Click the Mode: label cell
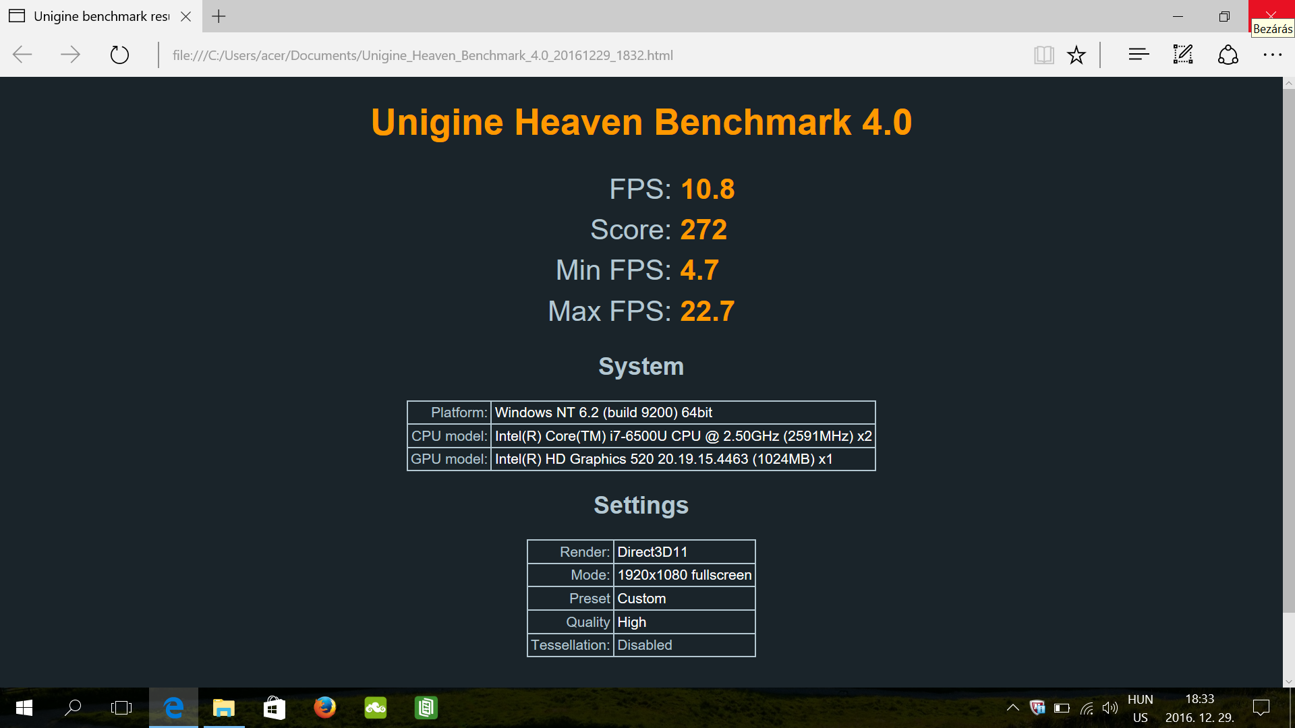Image resolution: width=1295 pixels, height=728 pixels. point(571,575)
